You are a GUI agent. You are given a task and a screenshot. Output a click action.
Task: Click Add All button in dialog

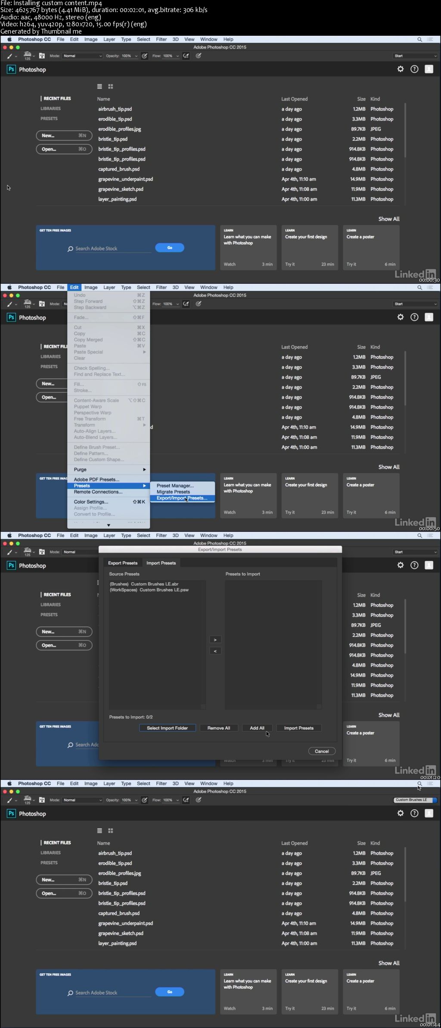coord(257,728)
